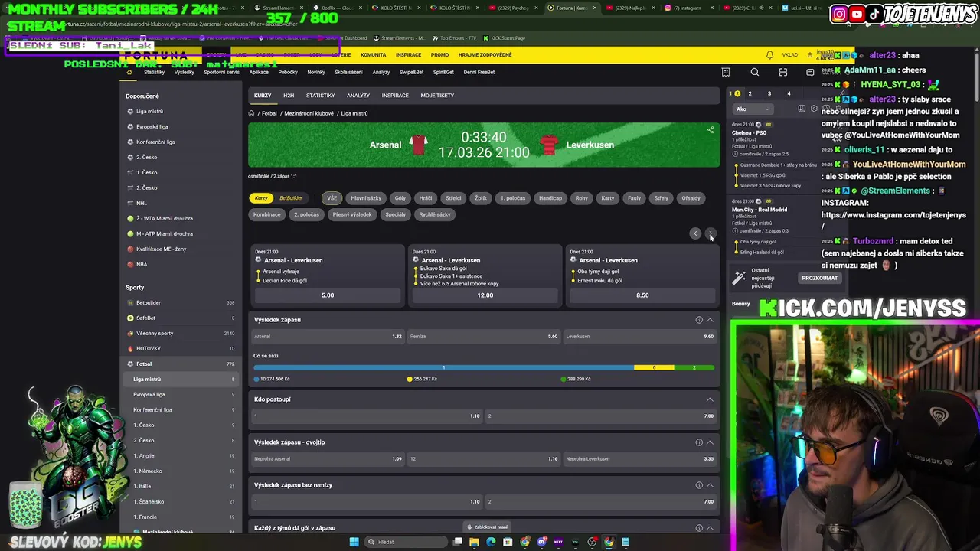Click PROZKOUMAT button in betslip
The width and height of the screenshot is (980, 551).
click(x=820, y=279)
